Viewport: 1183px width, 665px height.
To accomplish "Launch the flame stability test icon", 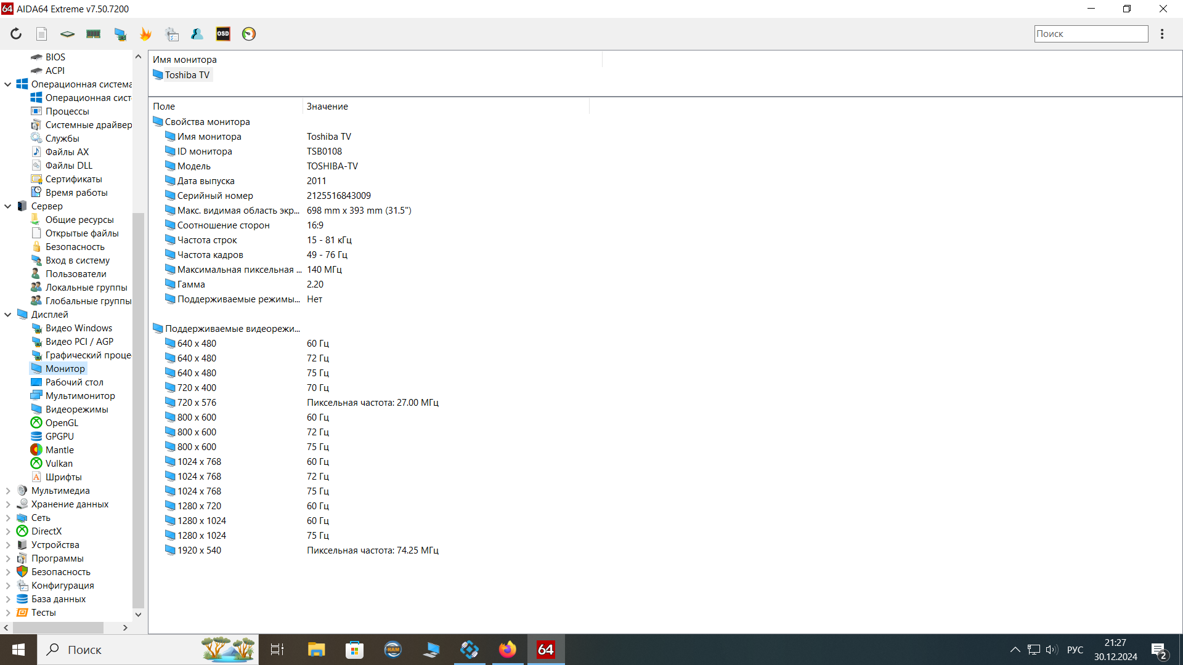I will [x=146, y=34].
